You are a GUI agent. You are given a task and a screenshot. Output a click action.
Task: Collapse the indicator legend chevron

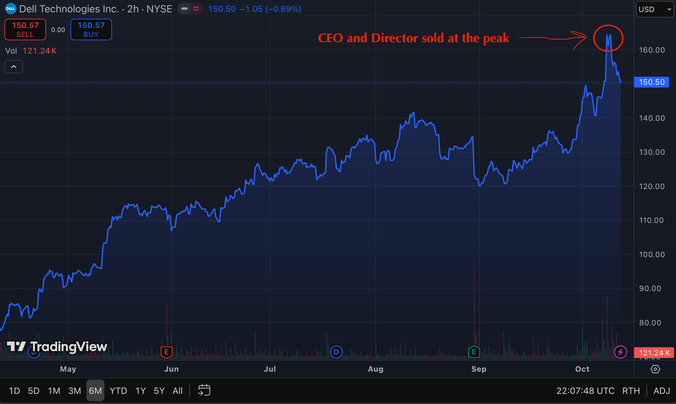point(14,67)
